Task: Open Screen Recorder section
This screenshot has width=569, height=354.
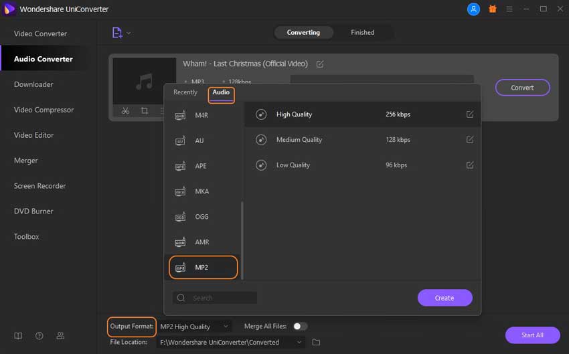Action: [40, 186]
